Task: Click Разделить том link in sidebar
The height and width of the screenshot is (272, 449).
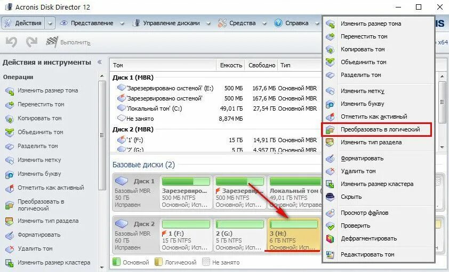Action: (37, 146)
